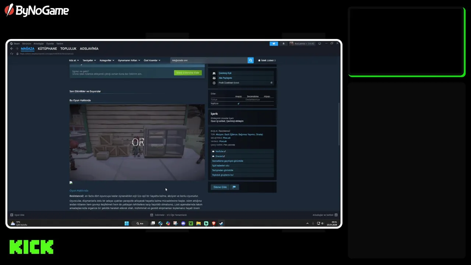Click the Çevrimiçi Eşli feature link
The image size is (471, 265).
[x=225, y=73]
